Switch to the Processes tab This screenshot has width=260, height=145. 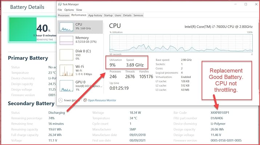[x=64, y=15]
